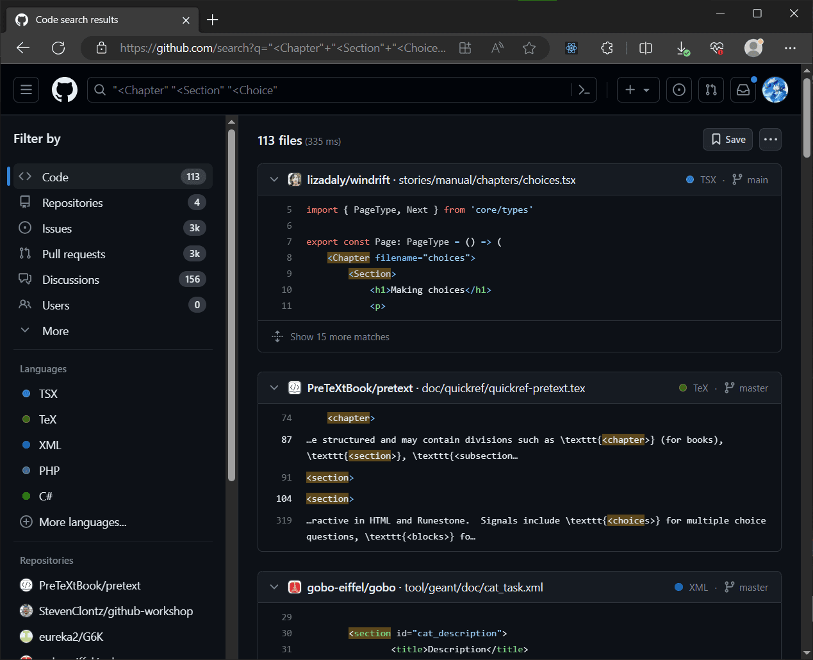The image size is (813, 660).
Task: Open lizadaly/windrift repository link
Action: coord(349,180)
